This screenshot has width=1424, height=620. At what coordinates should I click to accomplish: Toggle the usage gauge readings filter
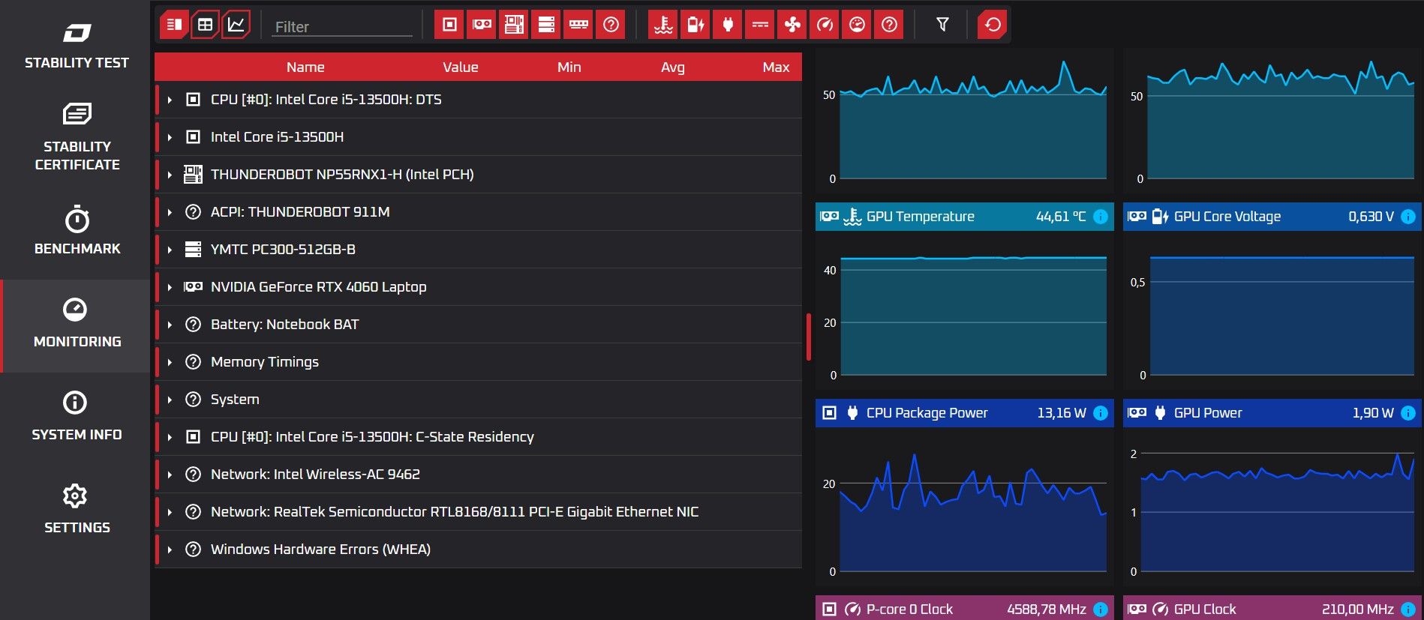pos(857,25)
